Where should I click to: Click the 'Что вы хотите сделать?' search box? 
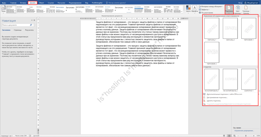(x=116, y=3)
